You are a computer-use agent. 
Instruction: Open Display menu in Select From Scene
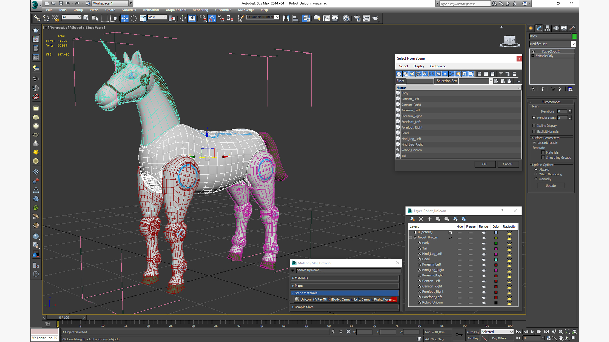coord(419,66)
